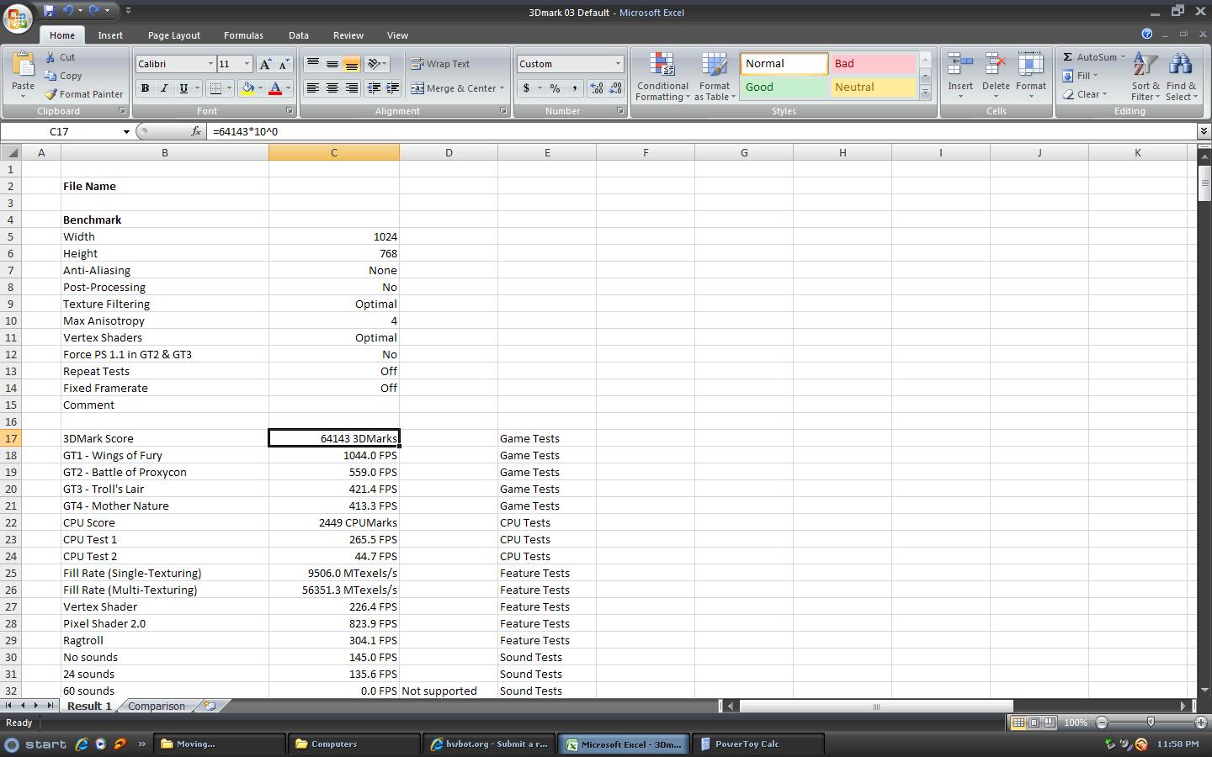Viewport: 1212px width, 757px height.
Task: Apply comma style
Action: point(574,88)
